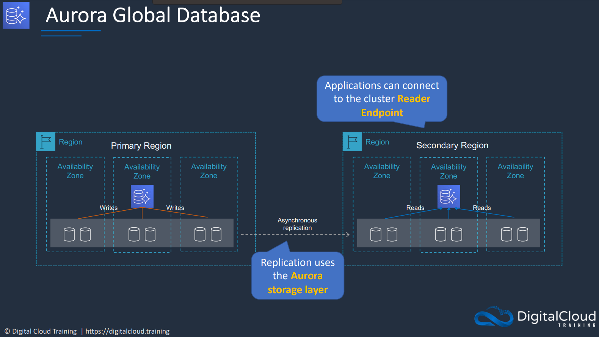Viewport: 599px width, 337px height.
Task: Click the Reader Endpoint callout bubble
Action: 382,99
